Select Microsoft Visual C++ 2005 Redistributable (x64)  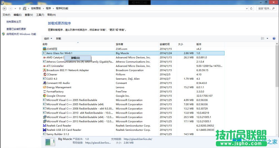(x=133, y=104)
